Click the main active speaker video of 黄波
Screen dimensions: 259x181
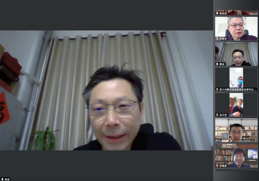click(106, 90)
